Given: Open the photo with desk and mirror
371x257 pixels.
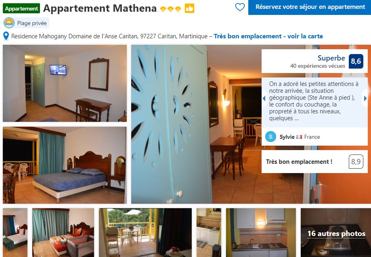Looking at the screenshot, I should tap(65, 83).
